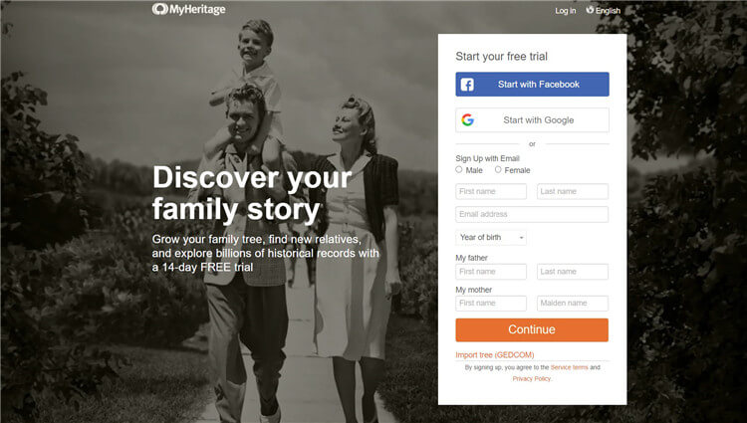The image size is (747, 423).
Task: Click the globe language icon
Action: [590, 10]
